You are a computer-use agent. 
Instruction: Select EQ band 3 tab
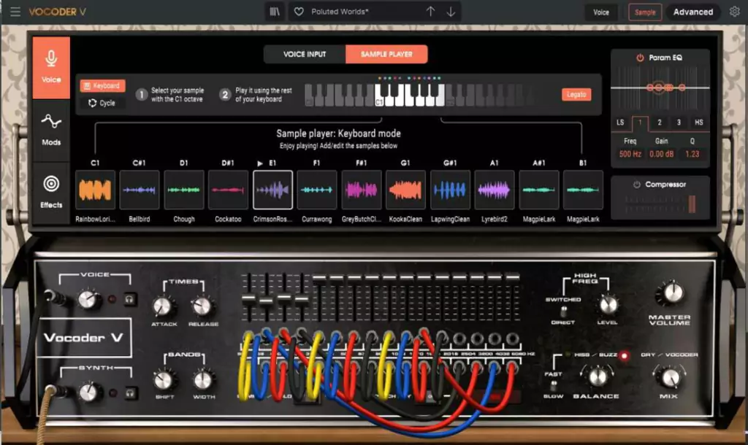[x=679, y=123]
